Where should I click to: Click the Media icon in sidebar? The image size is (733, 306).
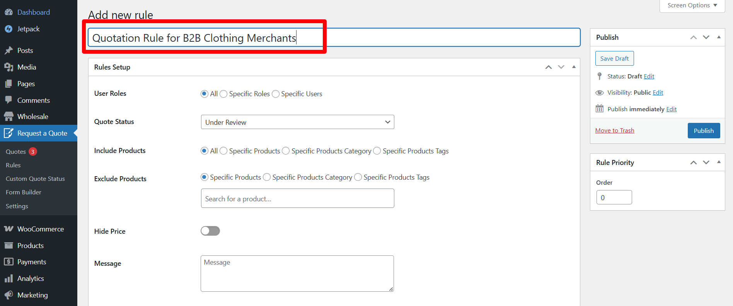pos(9,67)
